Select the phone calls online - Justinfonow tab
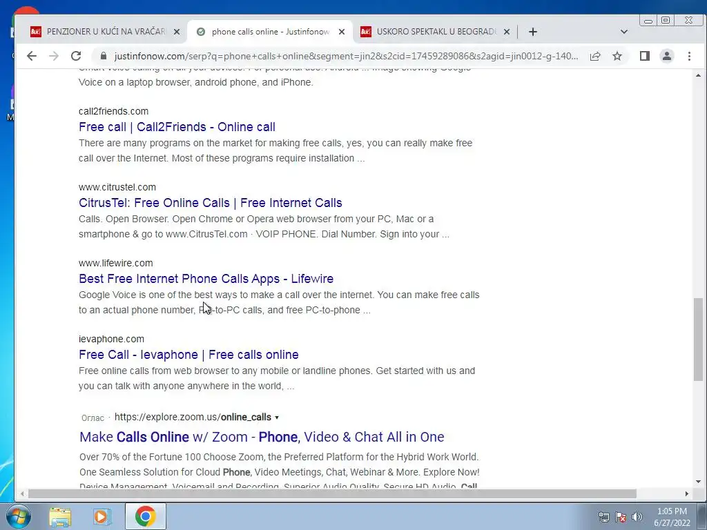The width and height of the screenshot is (707, 530). coord(270,32)
